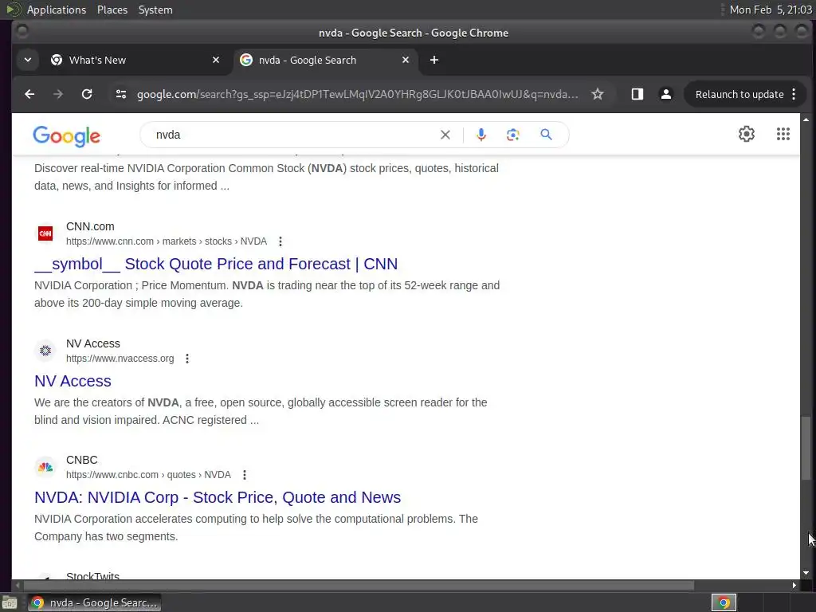Open the Chrome side panel
This screenshot has width=816, height=612.
[637, 94]
